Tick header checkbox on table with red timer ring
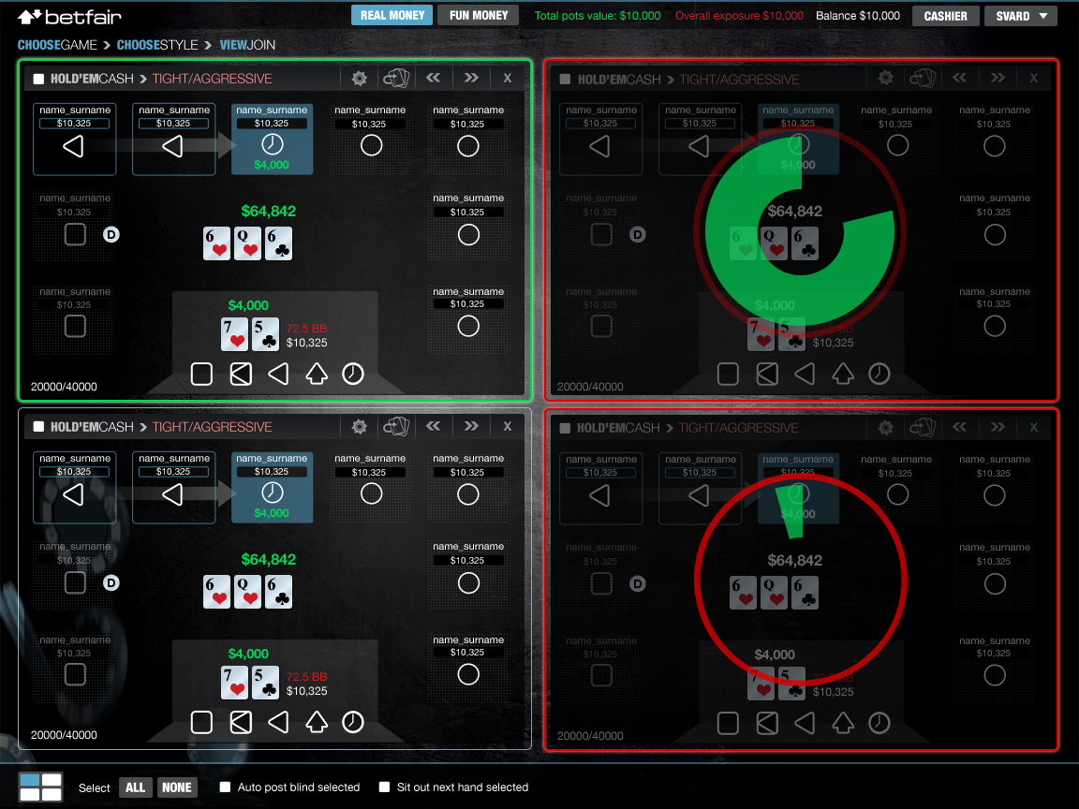1079x809 pixels. [565, 428]
